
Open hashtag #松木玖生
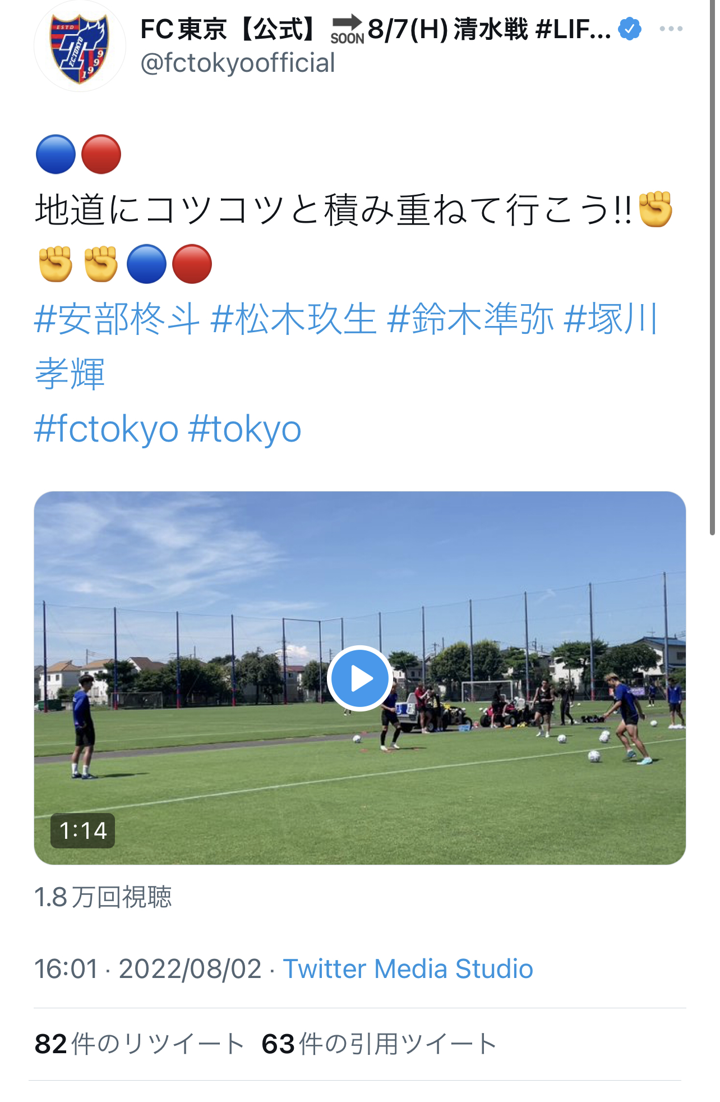[x=293, y=319]
